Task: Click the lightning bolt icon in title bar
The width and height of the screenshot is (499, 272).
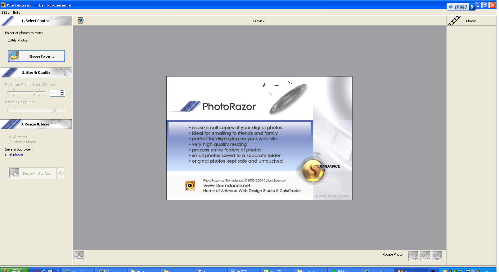Action: click(x=472, y=7)
